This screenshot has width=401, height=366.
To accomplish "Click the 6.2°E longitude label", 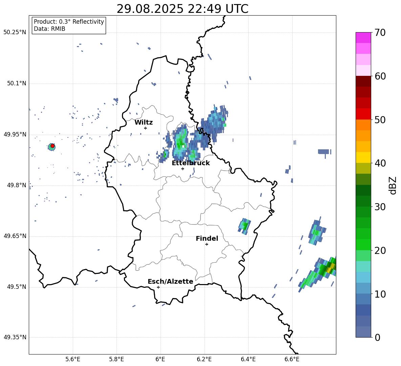I will click(204, 360).
